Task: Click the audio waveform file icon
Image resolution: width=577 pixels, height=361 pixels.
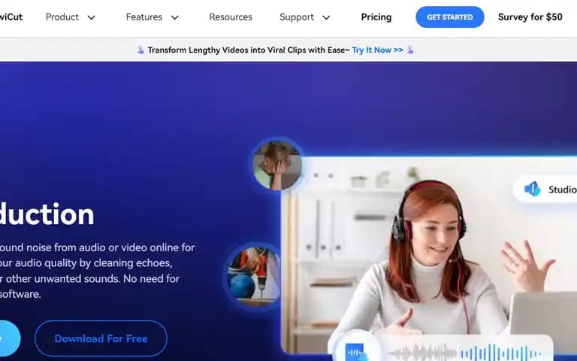Action: point(356,352)
